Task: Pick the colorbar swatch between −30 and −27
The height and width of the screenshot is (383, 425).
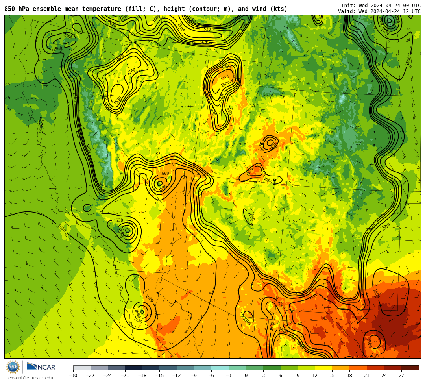Action: 82,368
